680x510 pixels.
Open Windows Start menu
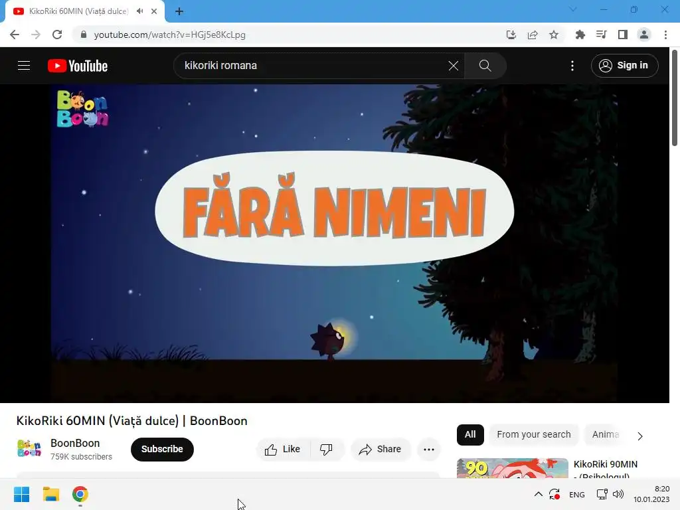(22, 494)
